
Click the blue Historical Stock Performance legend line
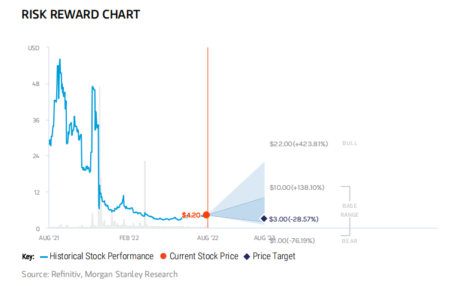tap(44, 257)
